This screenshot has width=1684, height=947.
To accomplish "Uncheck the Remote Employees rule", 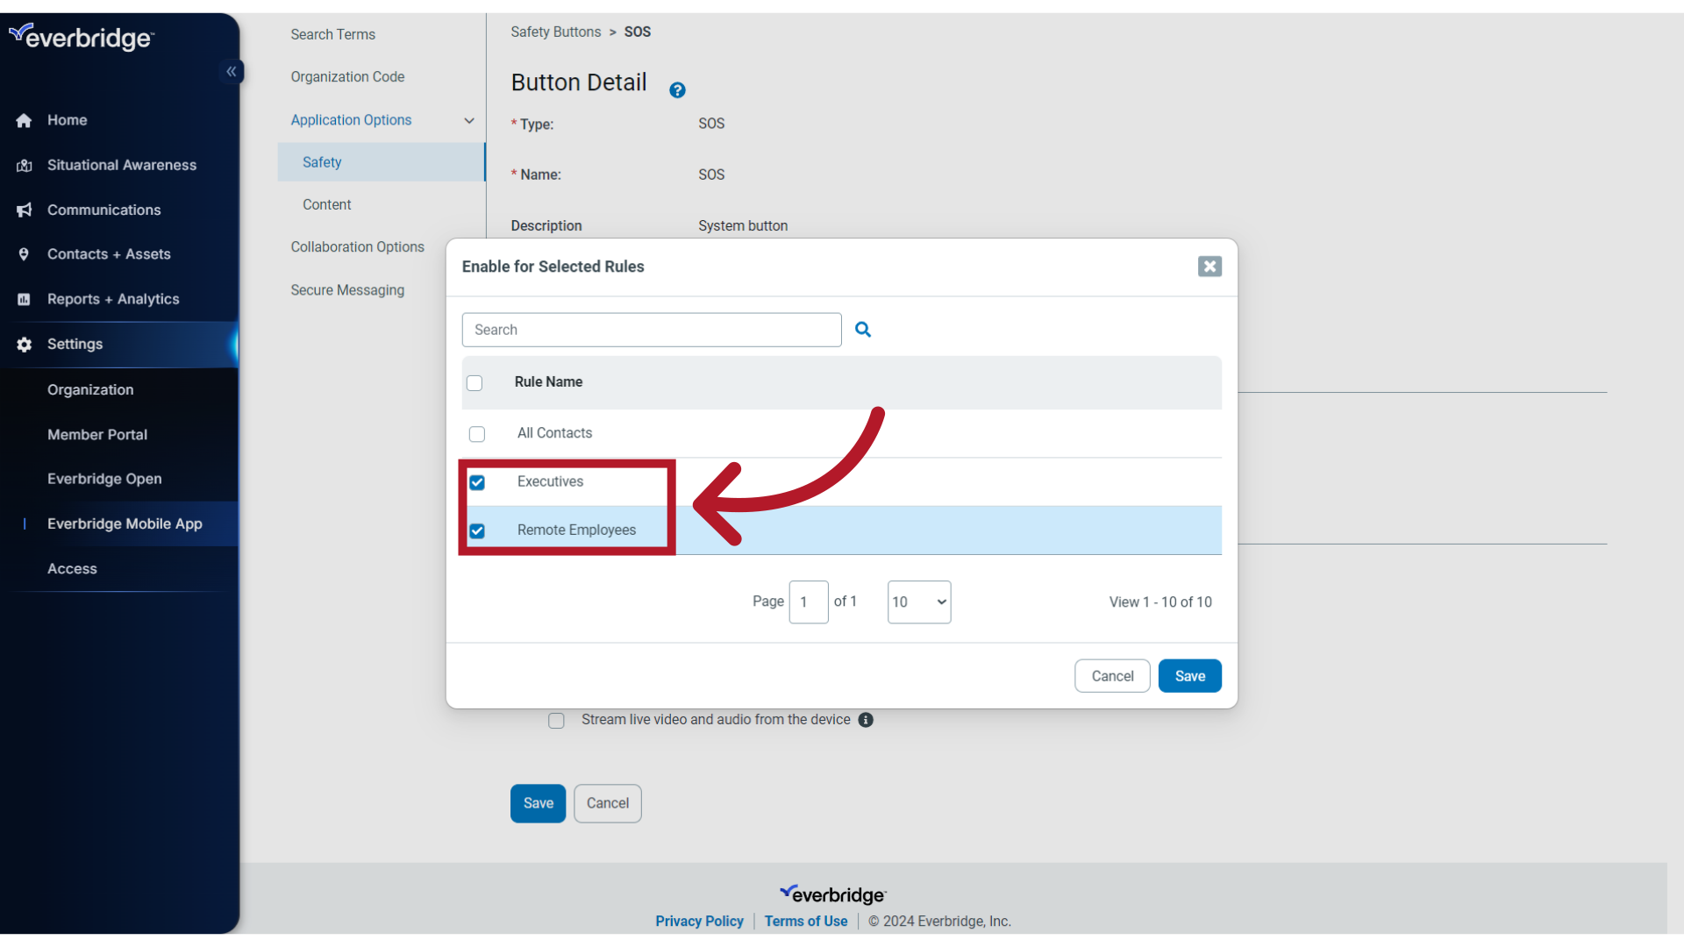I will 477,530.
